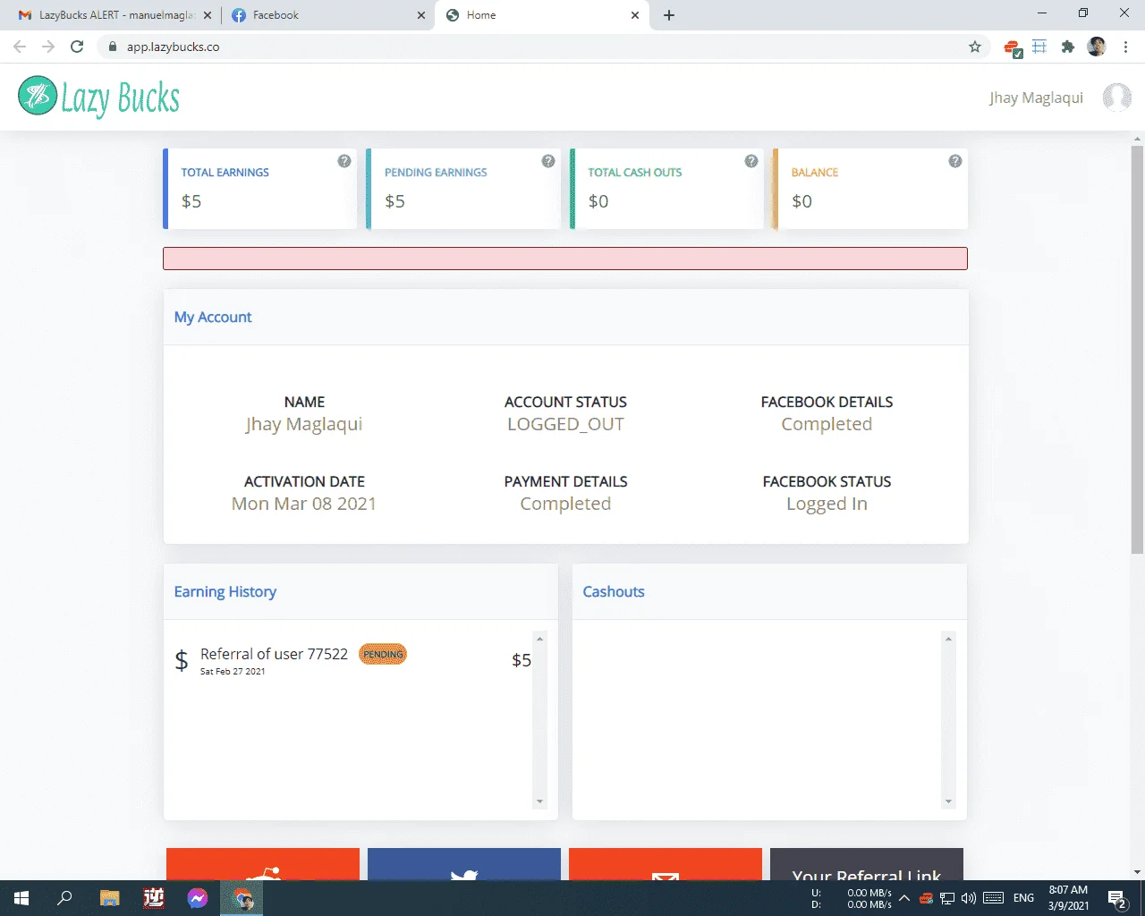Reload the page

coord(77,47)
